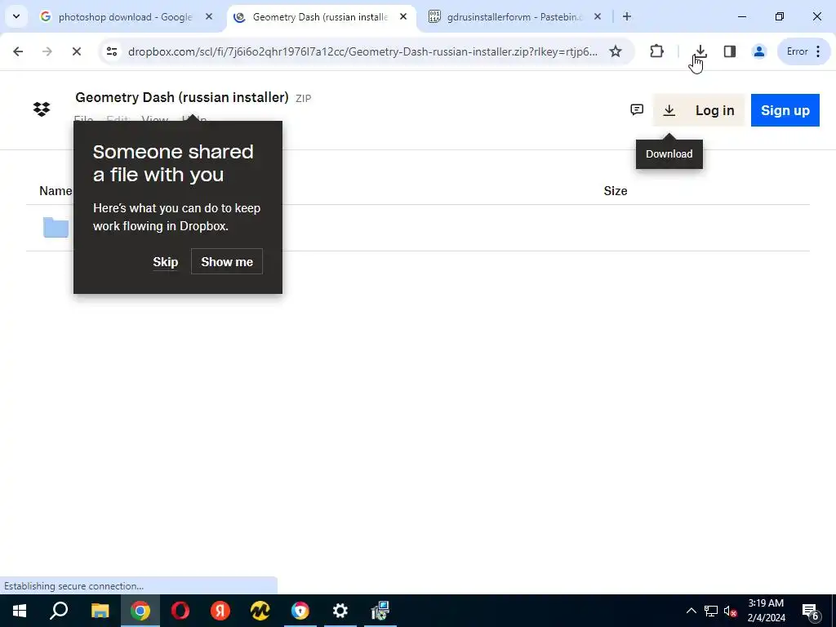Close the Pastebin tab

pos(597,17)
